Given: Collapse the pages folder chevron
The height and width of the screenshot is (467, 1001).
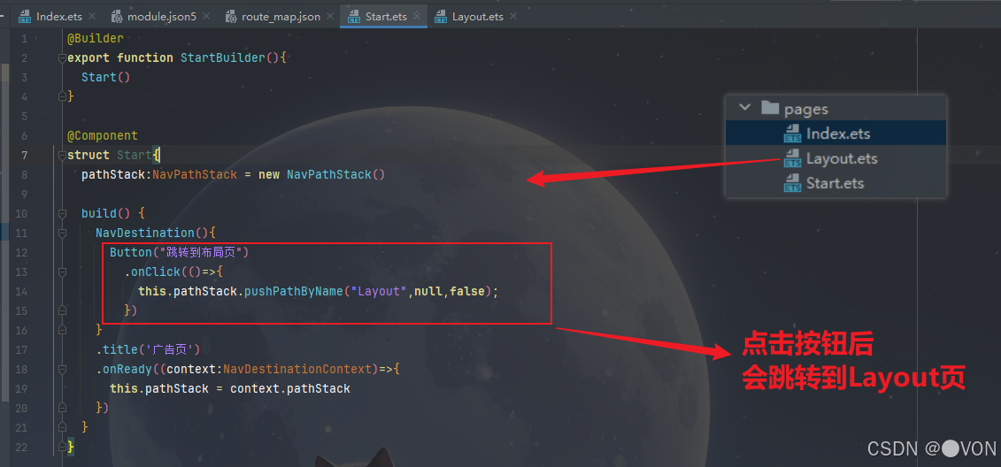Looking at the screenshot, I should 743,107.
